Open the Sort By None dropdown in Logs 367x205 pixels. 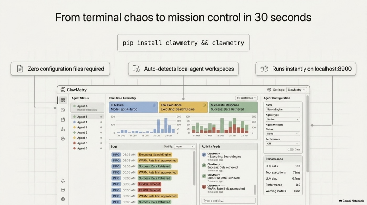184,146
